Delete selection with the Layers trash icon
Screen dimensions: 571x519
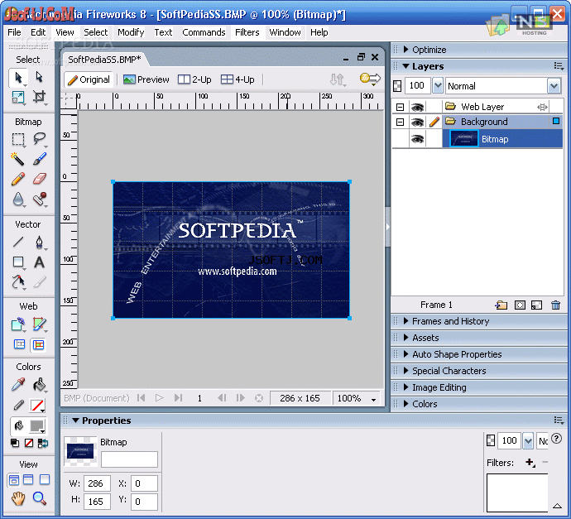click(x=555, y=305)
